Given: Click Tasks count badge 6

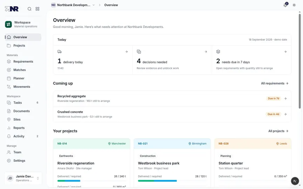Looking at the screenshot, I should pyautogui.click(x=38, y=103).
